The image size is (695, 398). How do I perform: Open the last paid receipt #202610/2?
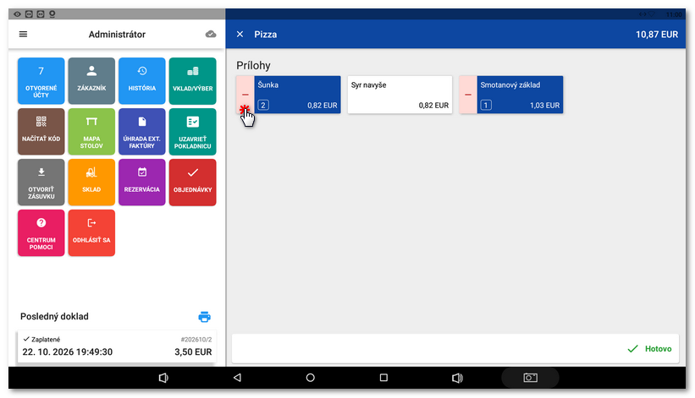117,346
